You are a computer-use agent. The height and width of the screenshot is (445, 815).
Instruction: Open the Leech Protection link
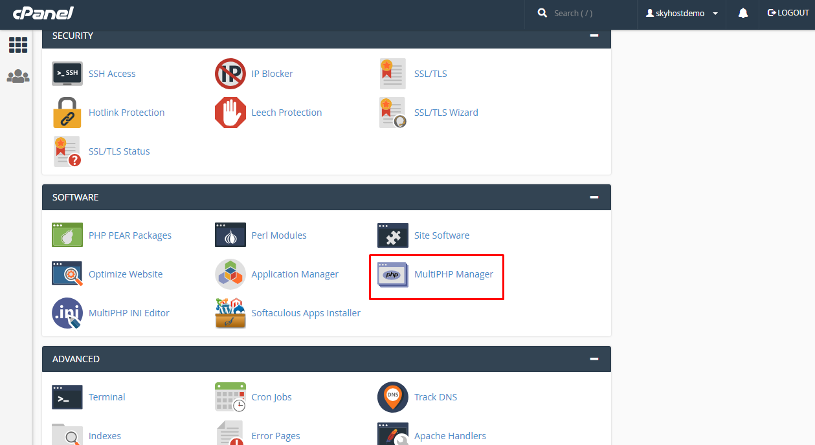(287, 113)
